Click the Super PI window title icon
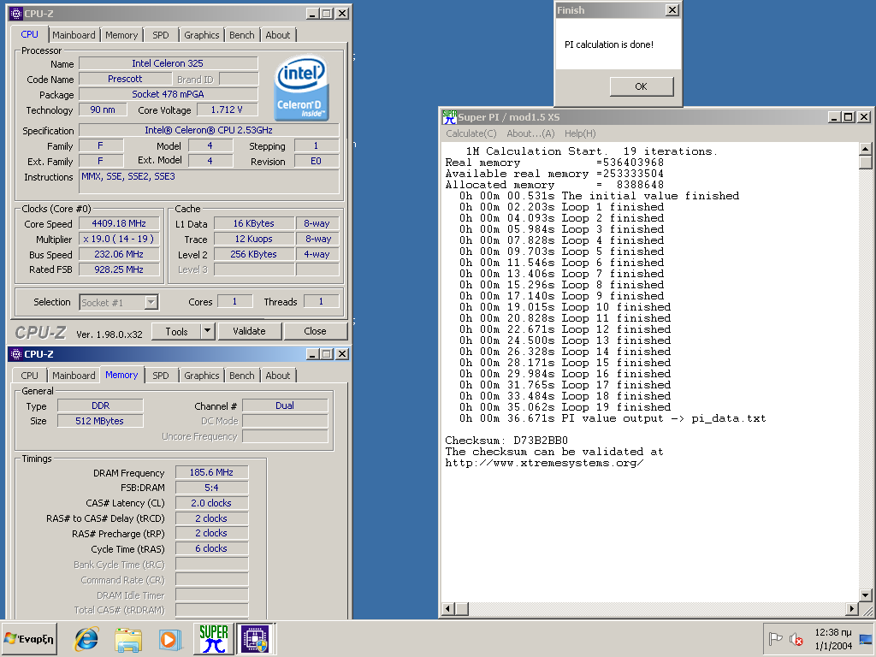Screen dimensions: 876x657 (449, 116)
